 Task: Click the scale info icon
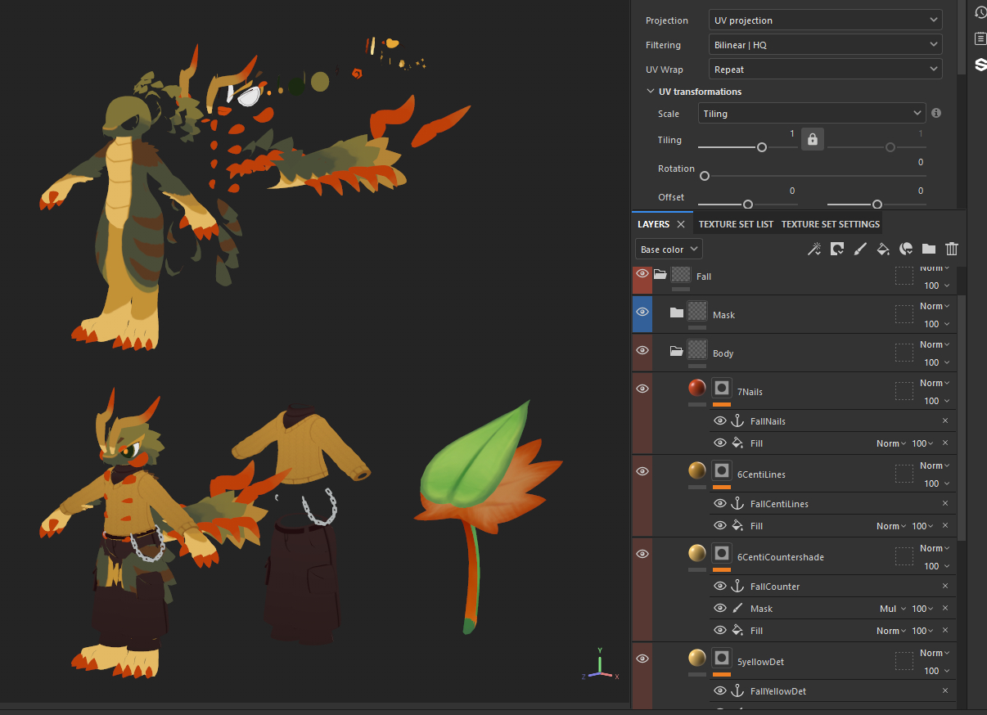click(936, 114)
